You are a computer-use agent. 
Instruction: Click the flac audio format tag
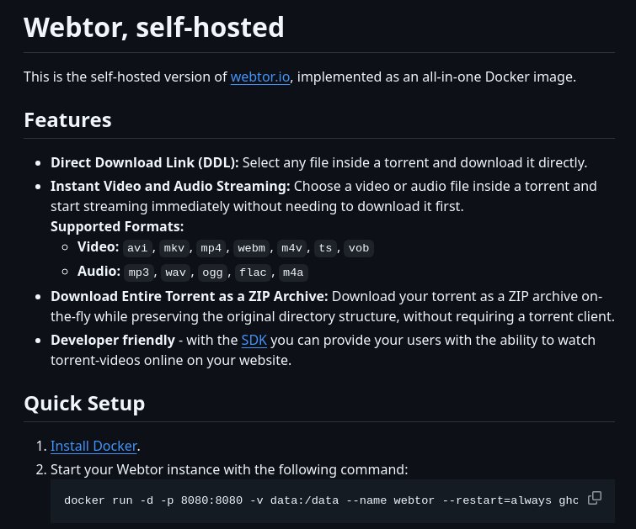click(x=253, y=272)
